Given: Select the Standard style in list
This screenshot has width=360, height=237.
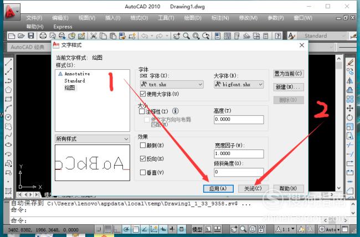Looking at the screenshot, I should pyautogui.click(x=75, y=81).
